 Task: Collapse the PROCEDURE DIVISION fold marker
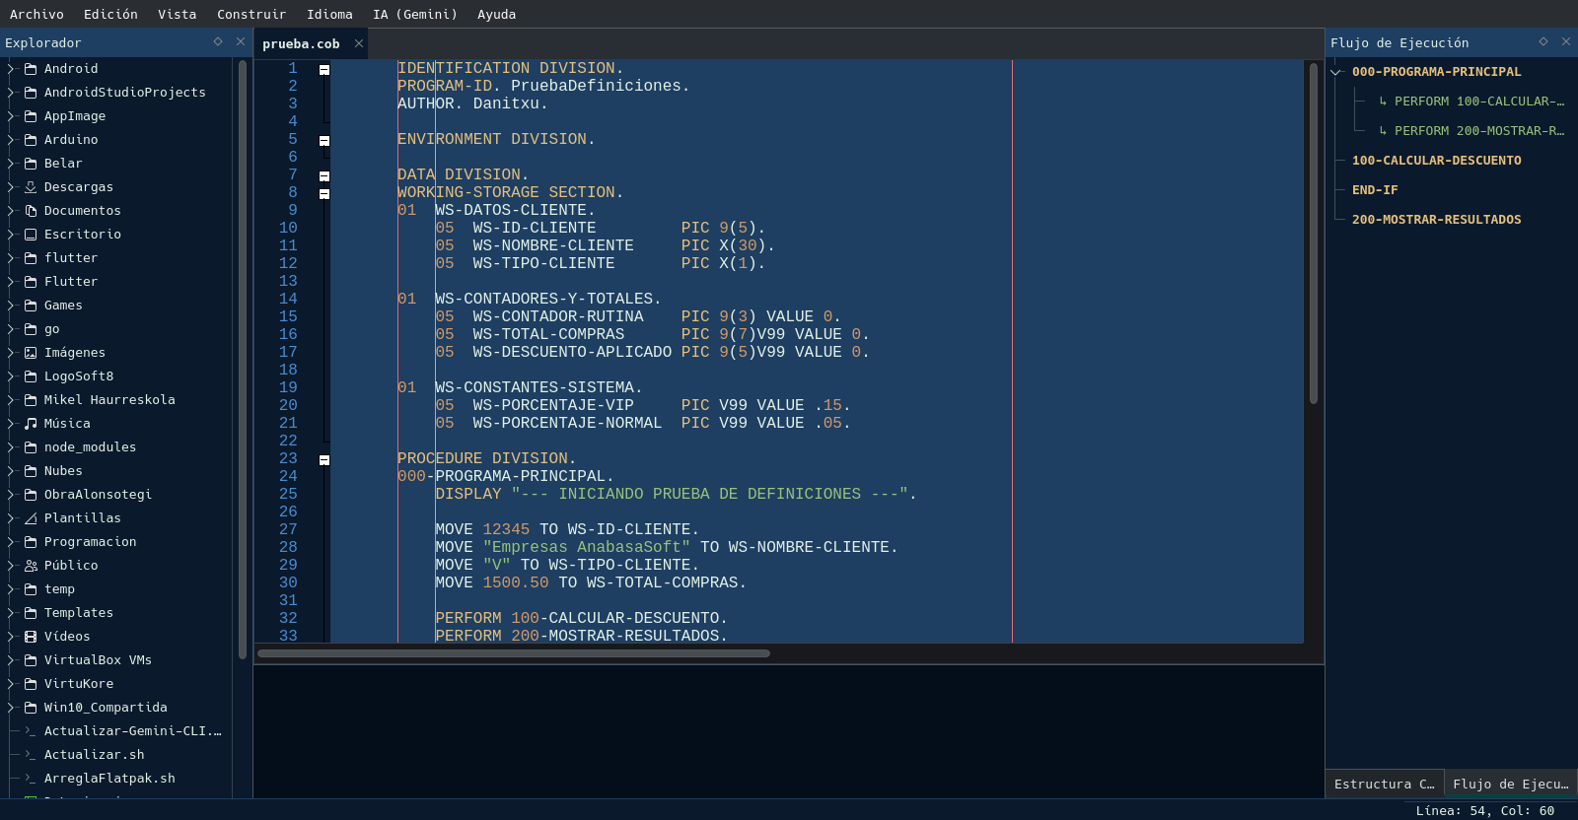[x=324, y=460]
